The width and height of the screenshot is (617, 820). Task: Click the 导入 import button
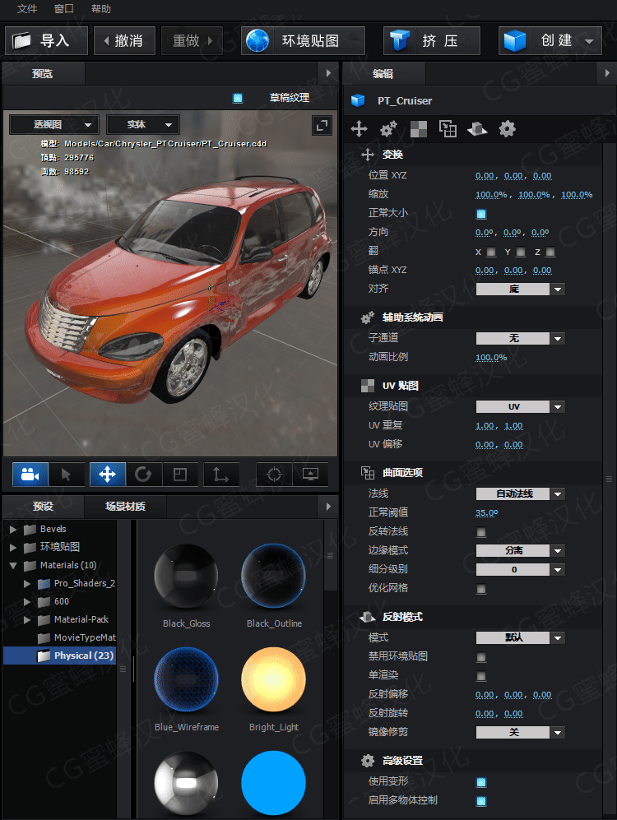pyautogui.click(x=47, y=41)
